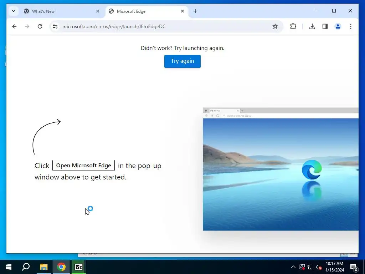The image size is (365, 274).
Task: Click the security warning tray icon
Action: click(x=302, y=267)
